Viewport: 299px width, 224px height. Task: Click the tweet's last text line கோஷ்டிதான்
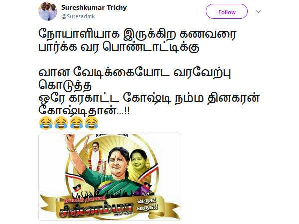84,111
